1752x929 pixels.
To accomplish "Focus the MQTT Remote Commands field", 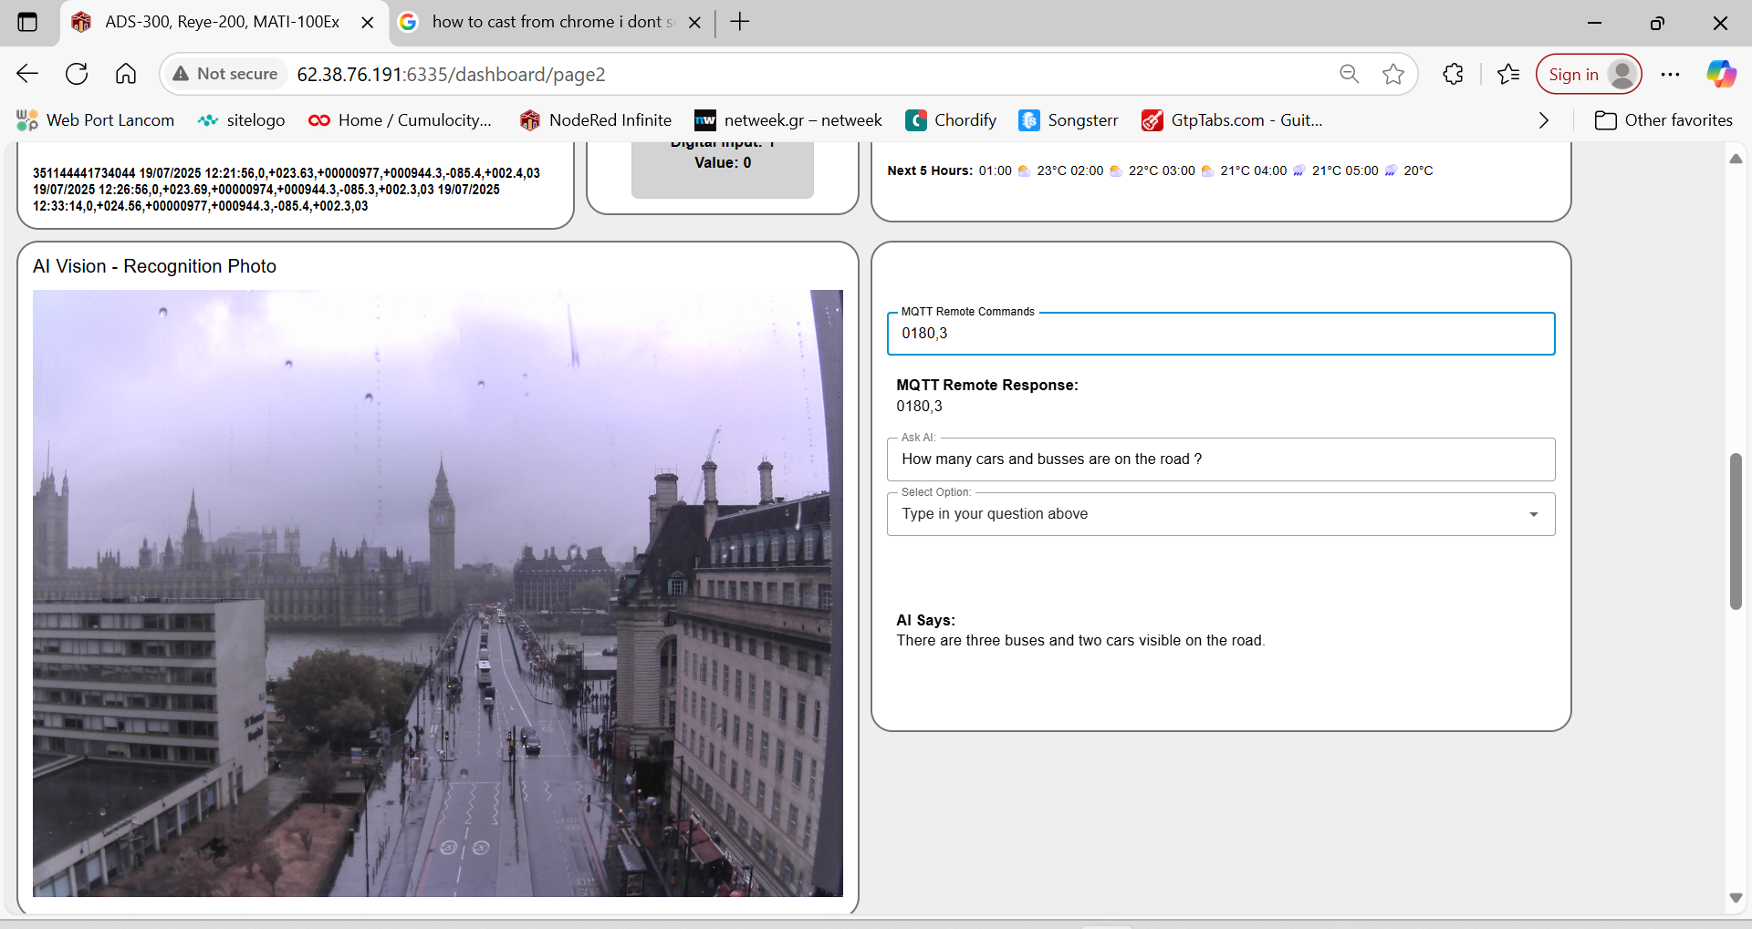I will 1221,334.
